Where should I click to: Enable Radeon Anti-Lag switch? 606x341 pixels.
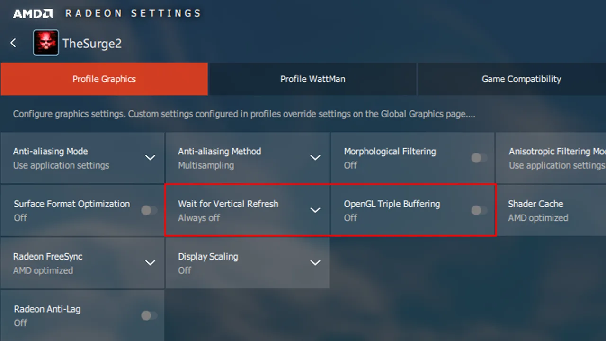[x=149, y=315]
